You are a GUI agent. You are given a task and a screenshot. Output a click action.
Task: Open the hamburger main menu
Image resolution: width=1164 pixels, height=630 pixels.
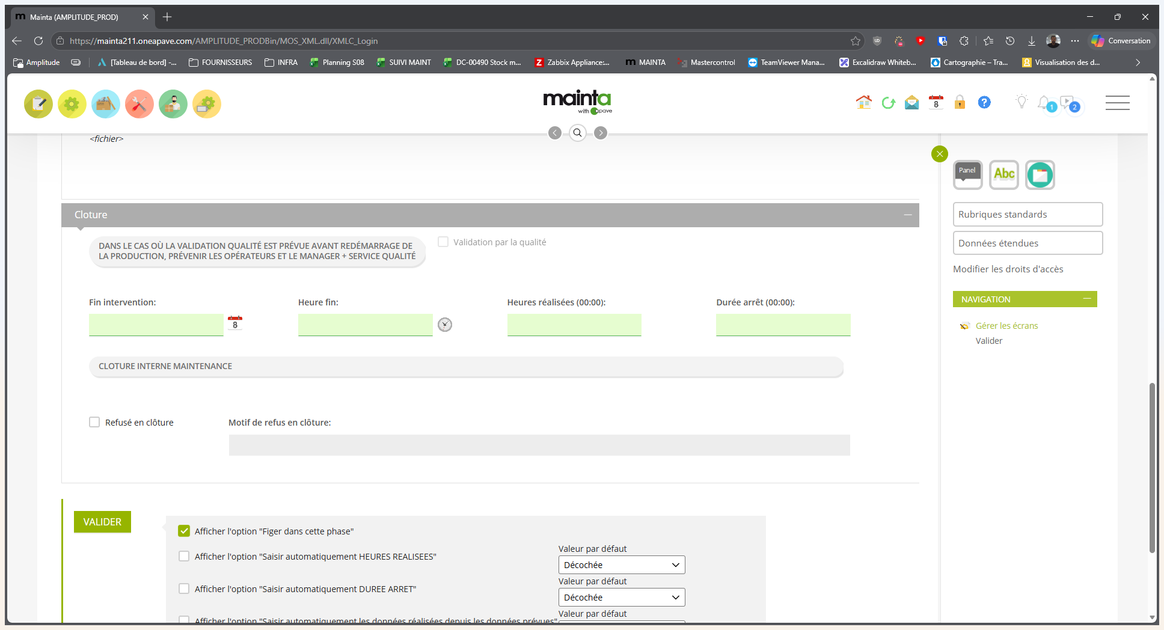click(x=1117, y=103)
